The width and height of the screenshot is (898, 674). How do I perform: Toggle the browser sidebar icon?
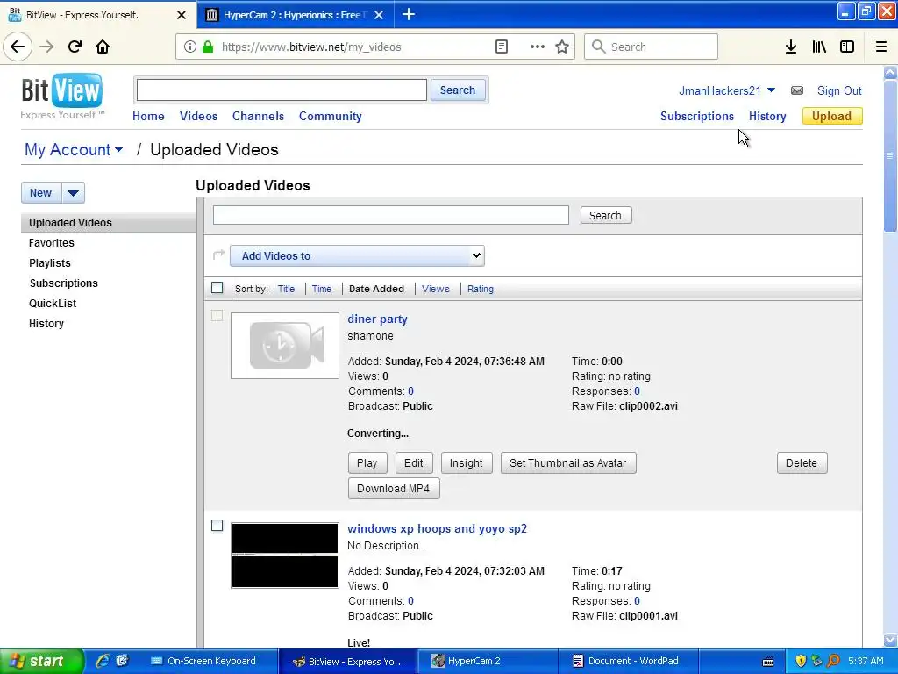(847, 47)
